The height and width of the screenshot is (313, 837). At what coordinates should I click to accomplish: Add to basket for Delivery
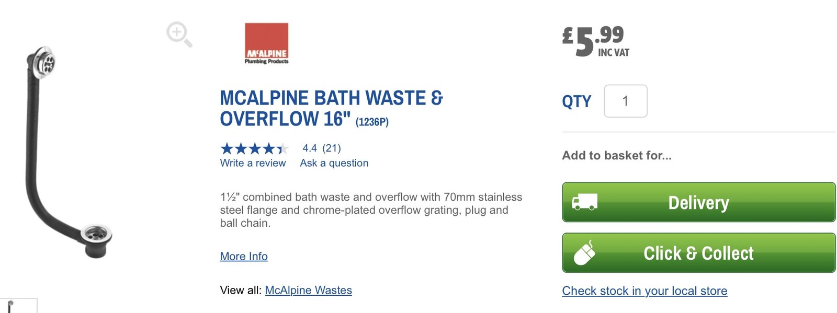(698, 202)
